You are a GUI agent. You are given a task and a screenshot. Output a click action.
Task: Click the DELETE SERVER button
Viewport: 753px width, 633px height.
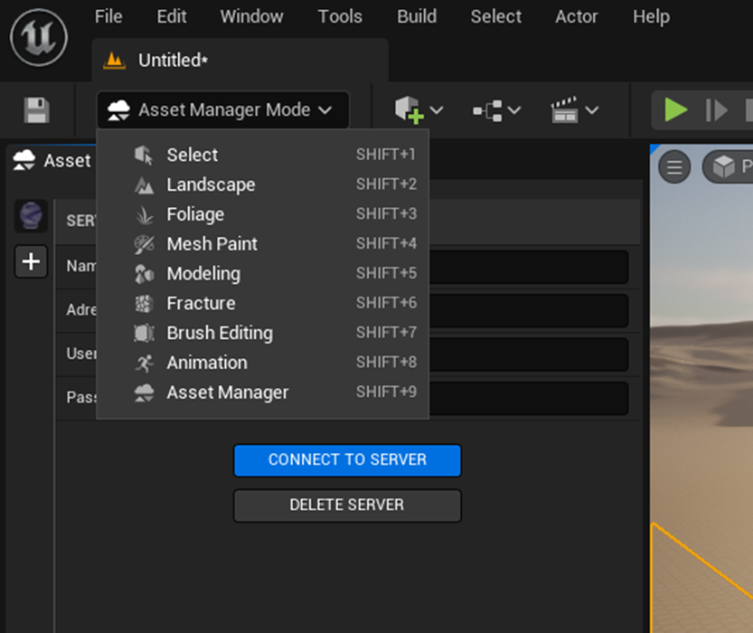tap(347, 505)
